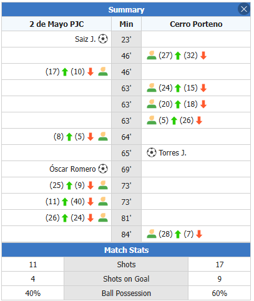Click the goal ball icon beside Óscar Romero

(x=103, y=169)
